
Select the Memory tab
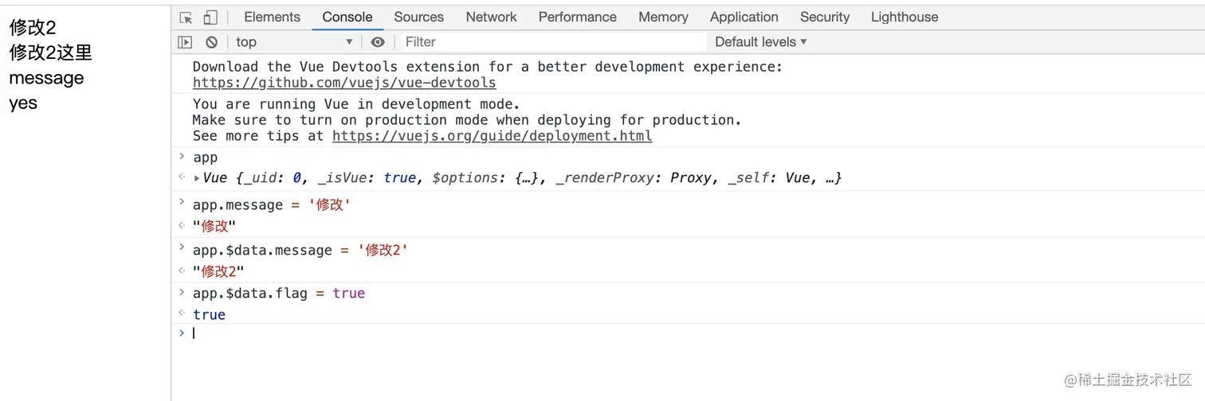click(x=663, y=17)
